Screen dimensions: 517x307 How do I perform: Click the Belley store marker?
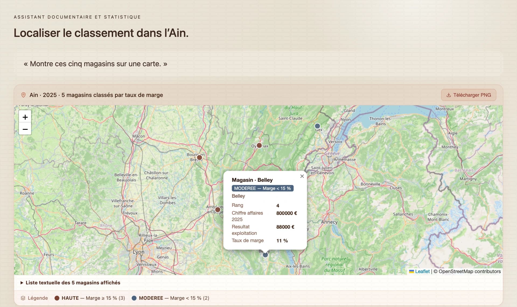(x=265, y=255)
